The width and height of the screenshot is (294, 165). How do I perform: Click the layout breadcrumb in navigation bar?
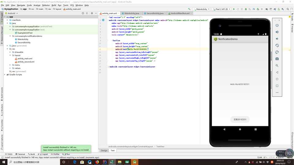(57, 9)
